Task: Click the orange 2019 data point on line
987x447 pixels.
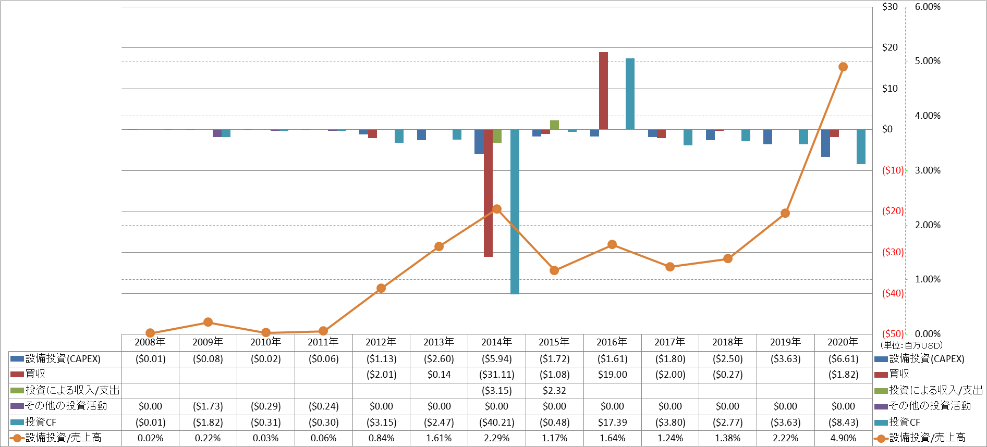Action: click(785, 213)
